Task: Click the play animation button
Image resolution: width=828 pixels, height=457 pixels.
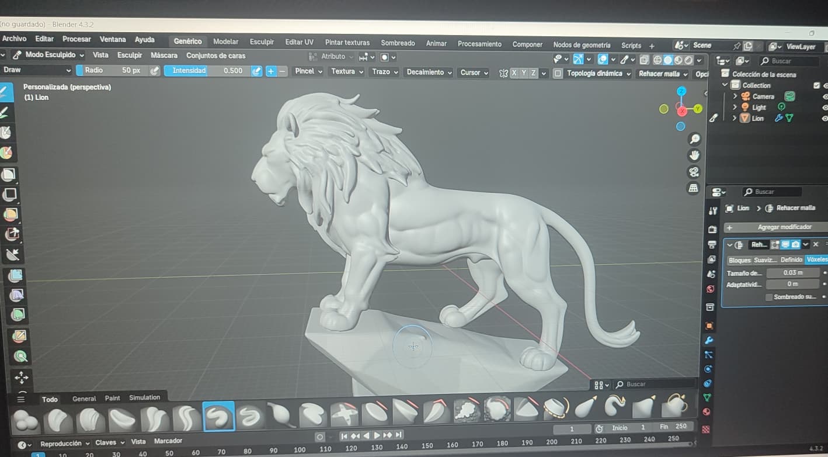Action: (x=377, y=435)
